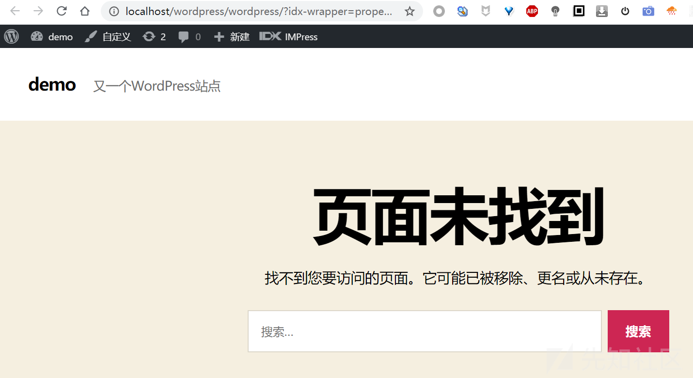Go to the browser home page
The height and width of the screenshot is (378, 693).
click(85, 11)
